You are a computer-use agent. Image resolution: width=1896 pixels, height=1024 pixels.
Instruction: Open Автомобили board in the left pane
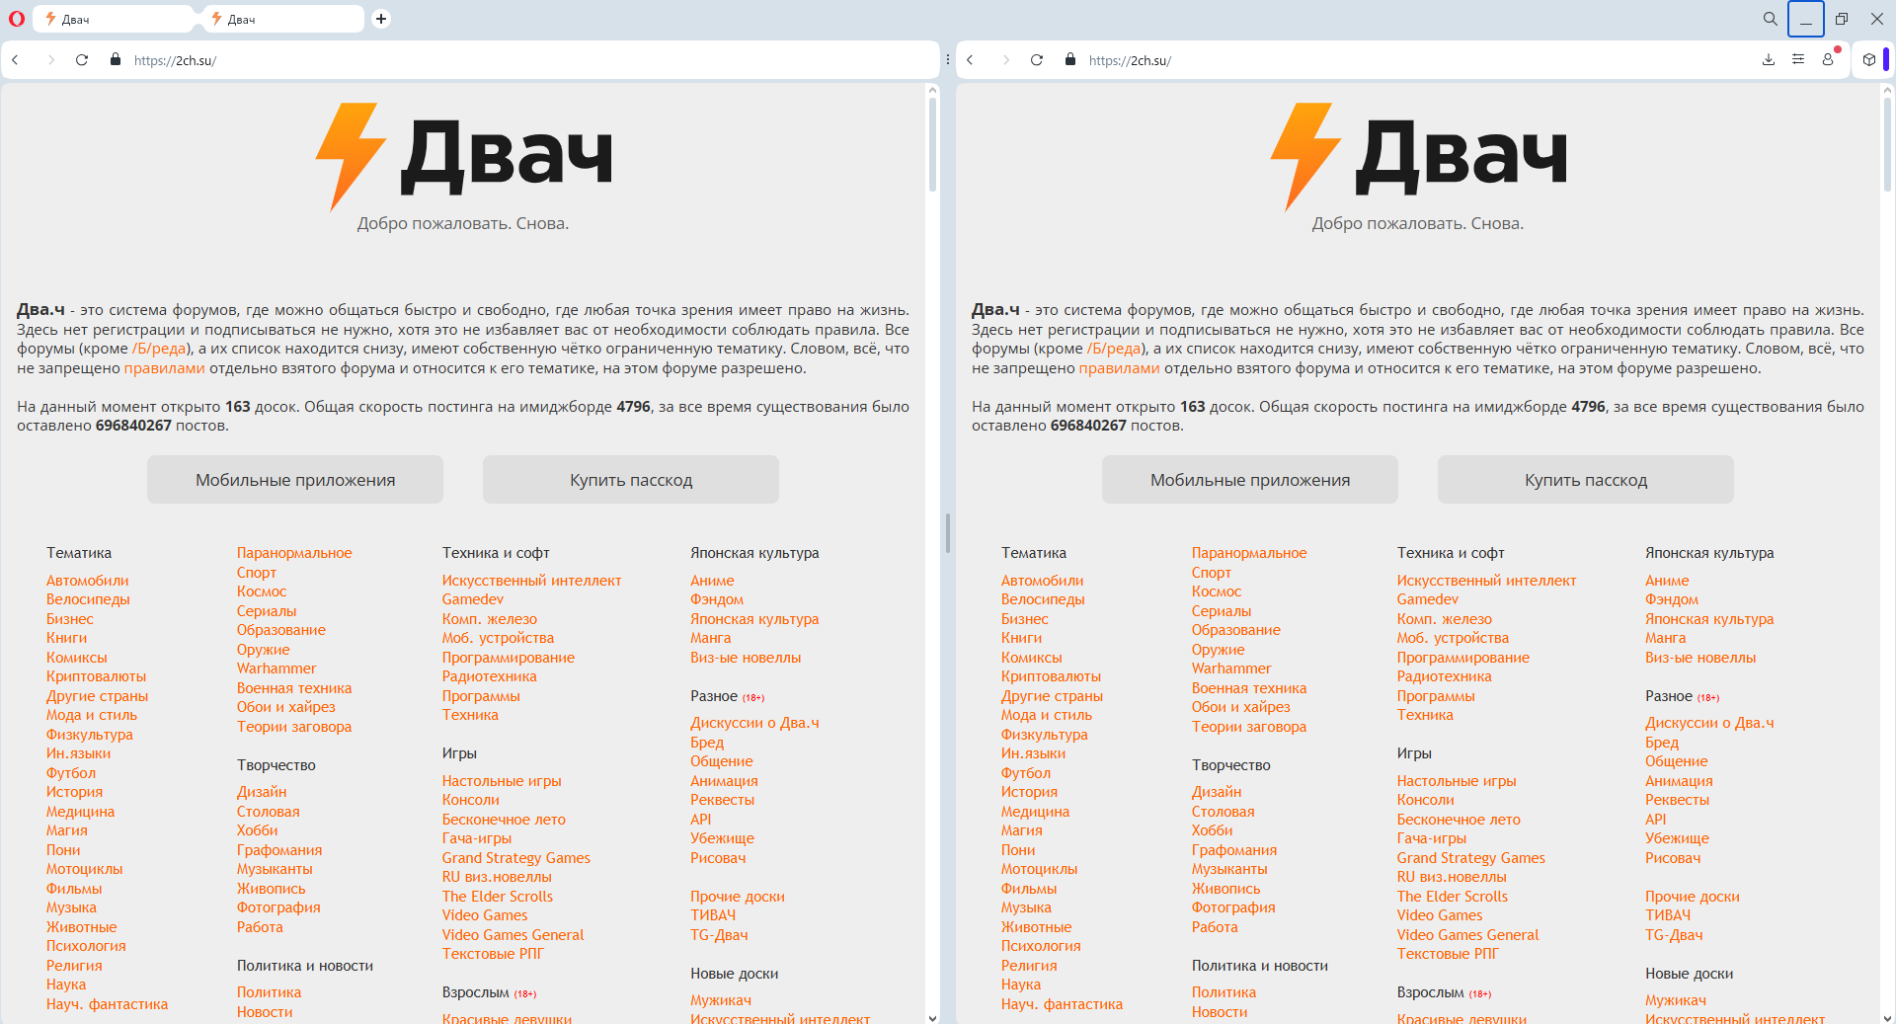pyautogui.click(x=88, y=581)
